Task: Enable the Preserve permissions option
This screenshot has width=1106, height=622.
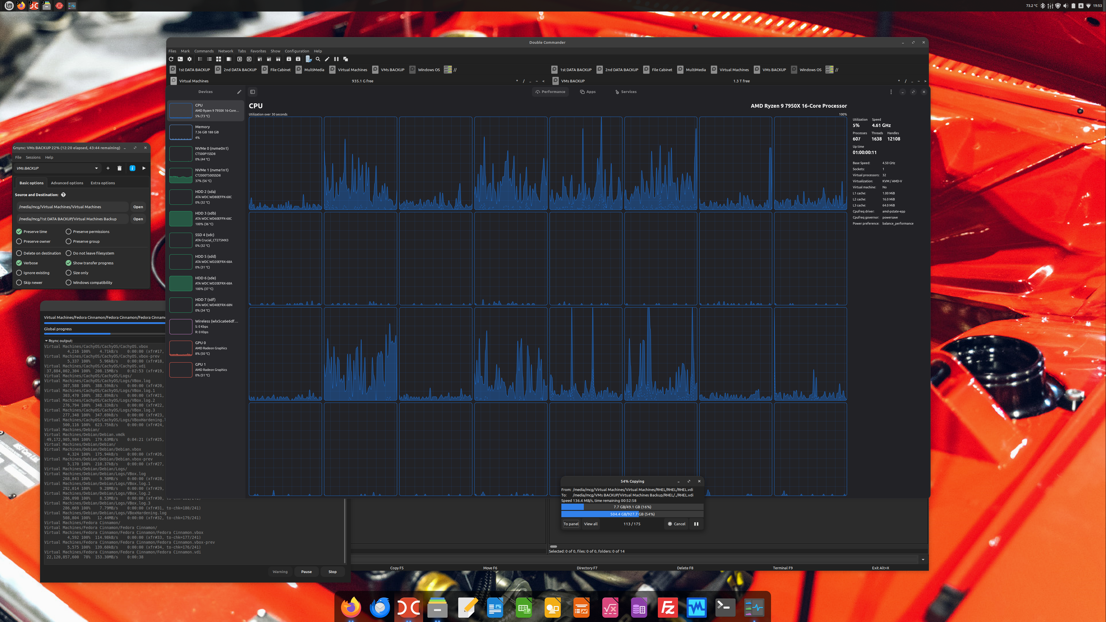Action: (68, 232)
